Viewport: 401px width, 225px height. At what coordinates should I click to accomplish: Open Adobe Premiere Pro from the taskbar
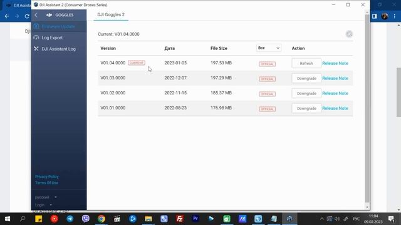[x=195, y=219]
